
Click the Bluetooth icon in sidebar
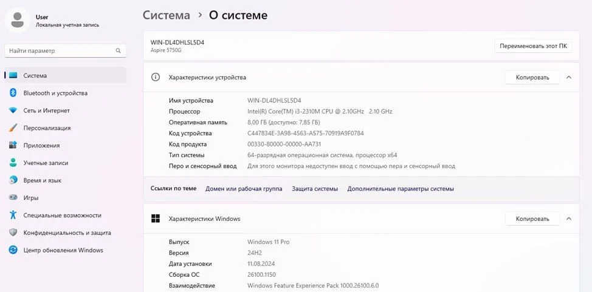tap(13, 93)
